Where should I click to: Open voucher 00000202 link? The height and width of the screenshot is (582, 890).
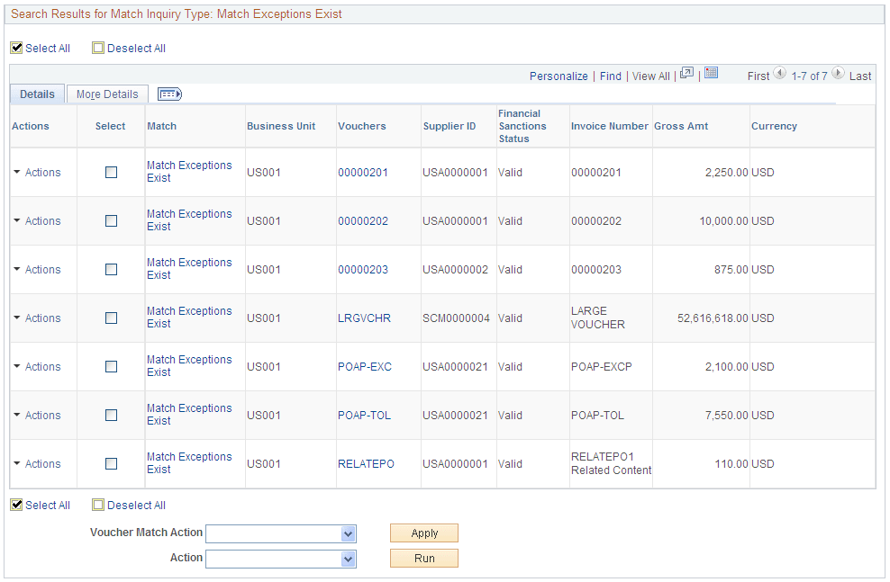pos(363,220)
